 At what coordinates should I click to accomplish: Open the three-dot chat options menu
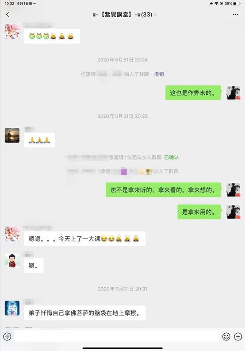click(235, 15)
